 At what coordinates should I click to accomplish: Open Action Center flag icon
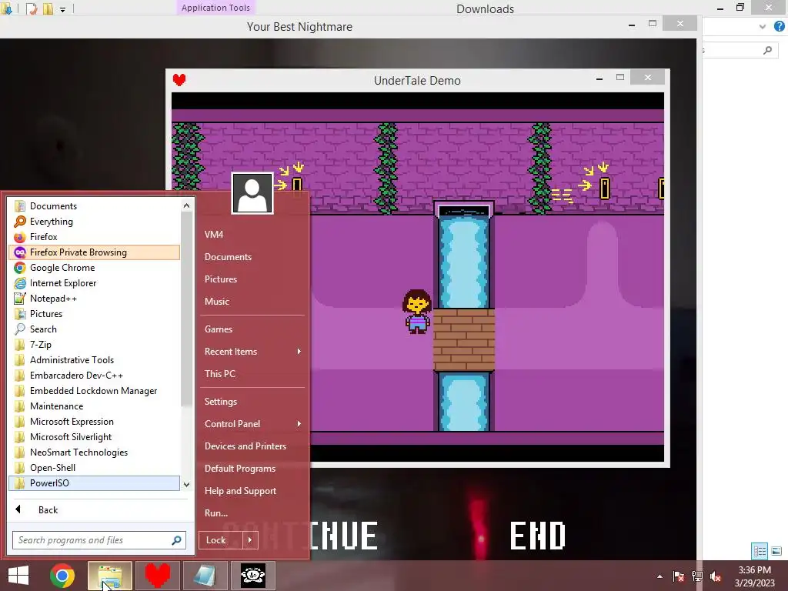pyautogui.click(x=679, y=576)
